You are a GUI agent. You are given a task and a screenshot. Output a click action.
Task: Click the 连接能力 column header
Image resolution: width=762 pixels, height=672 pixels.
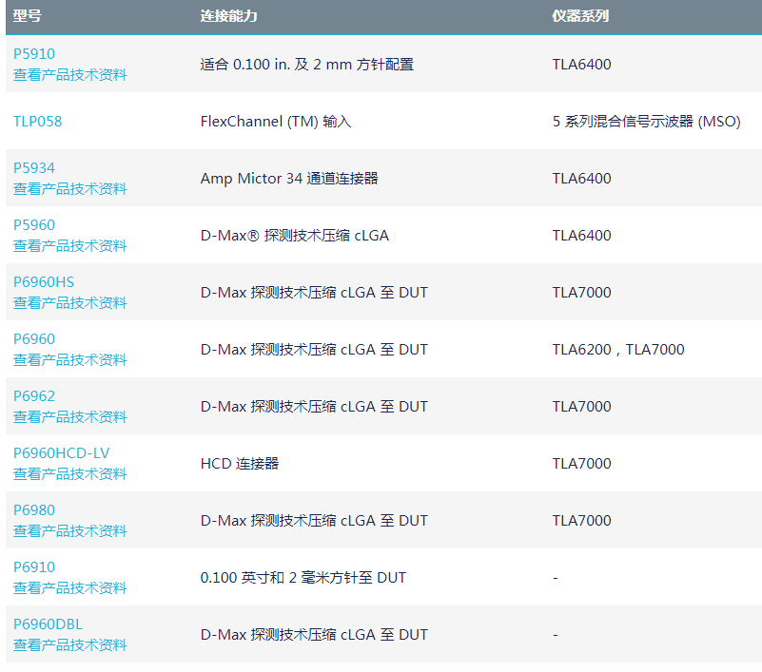click(x=229, y=16)
